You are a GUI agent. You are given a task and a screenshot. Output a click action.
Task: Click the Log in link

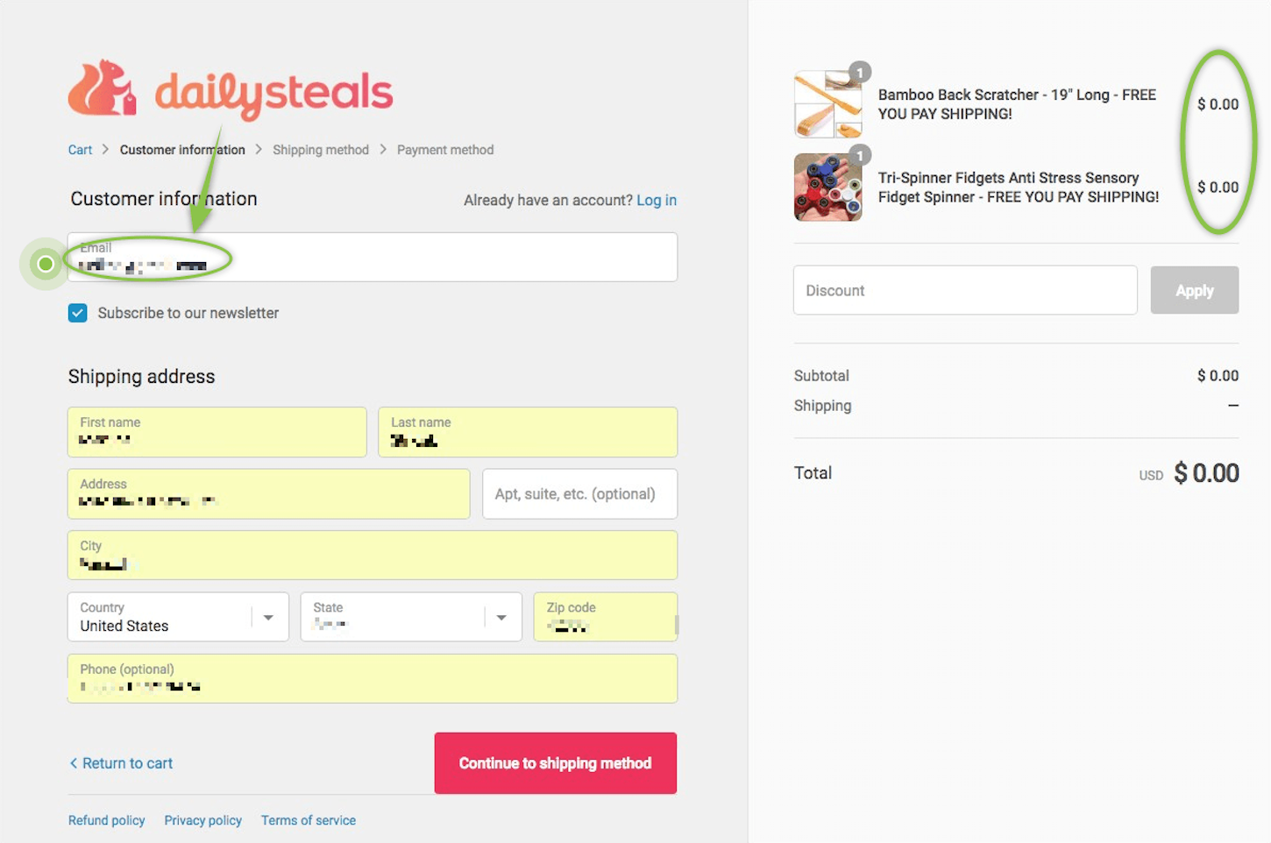[x=657, y=200]
